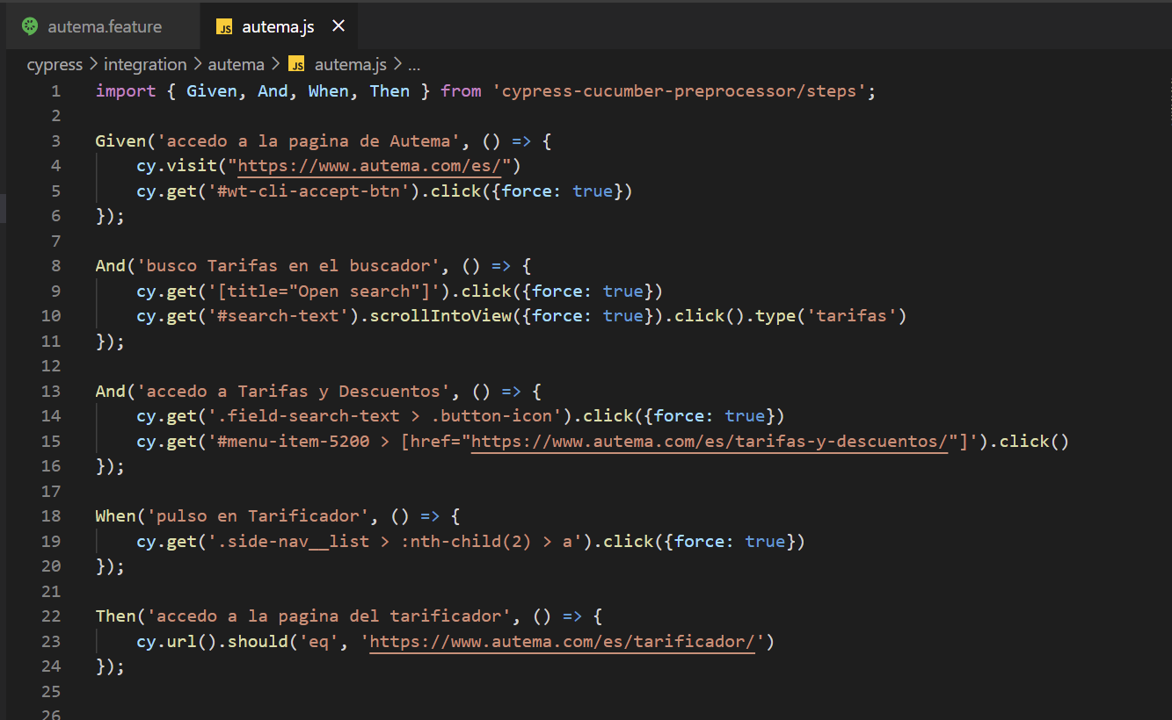Click '.field-search-text > .button-icon' selector
1172x720 pixels.
point(385,416)
